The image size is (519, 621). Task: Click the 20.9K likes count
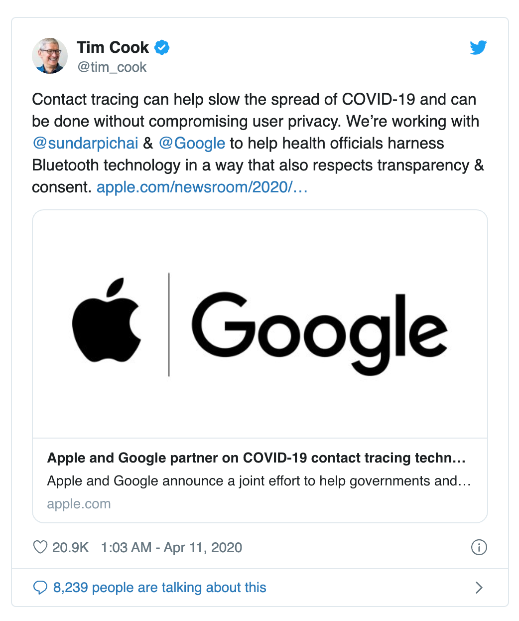70,547
